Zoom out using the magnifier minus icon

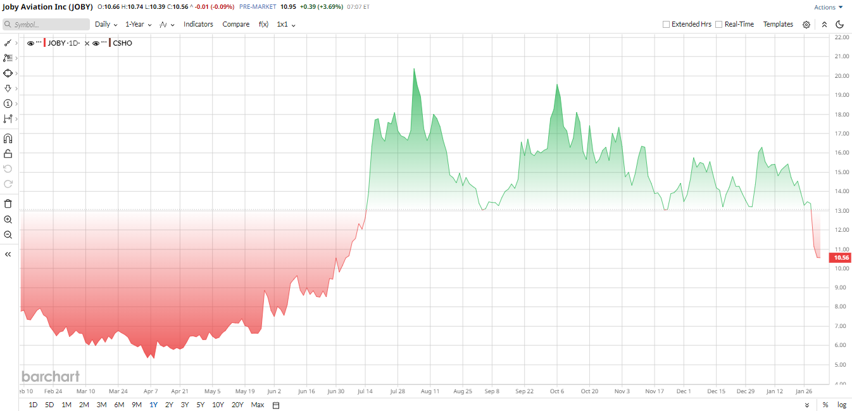click(x=8, y=234)
